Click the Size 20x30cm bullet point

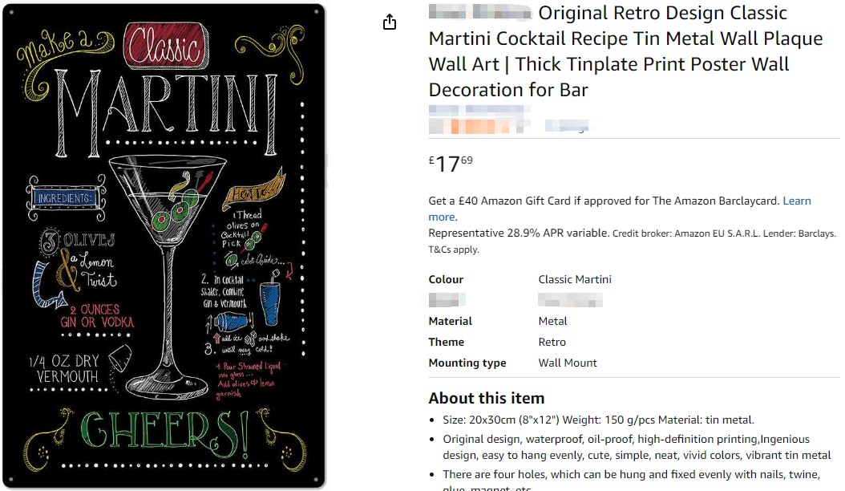click(x=598, y=420)
